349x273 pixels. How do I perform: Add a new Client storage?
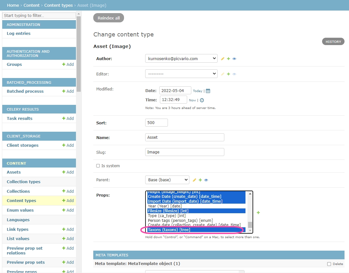click(x=68, y=145)
